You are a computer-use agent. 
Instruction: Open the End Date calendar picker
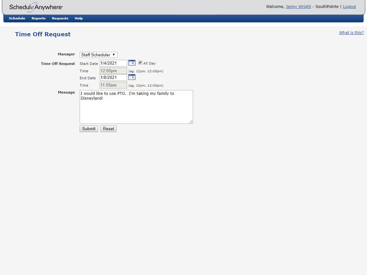[x=132, y=77]
